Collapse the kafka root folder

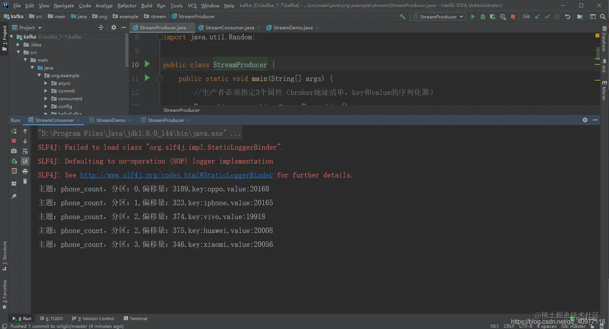point(11,37)
